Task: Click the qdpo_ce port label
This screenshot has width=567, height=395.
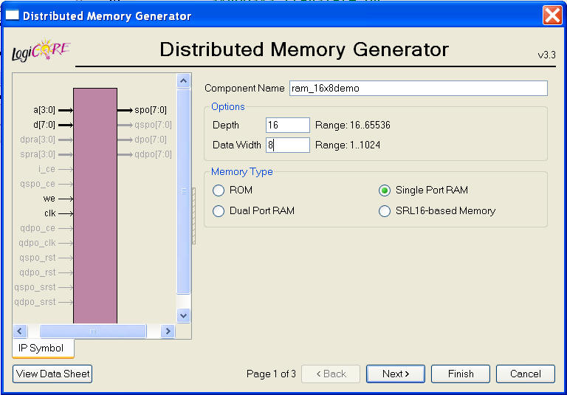Action: point(38,228)
